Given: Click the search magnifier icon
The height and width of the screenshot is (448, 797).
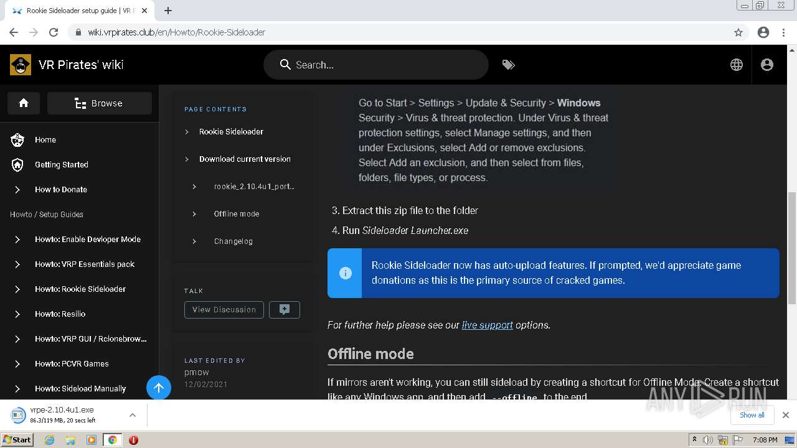Looking at the screenshot, I should [x=285, y=65].
